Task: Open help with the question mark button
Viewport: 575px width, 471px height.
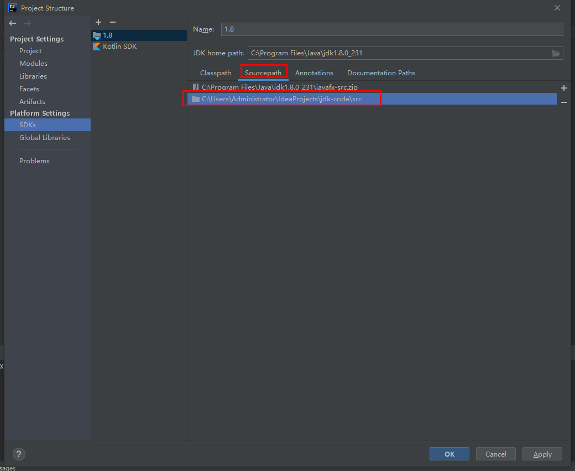Action: 19,454
